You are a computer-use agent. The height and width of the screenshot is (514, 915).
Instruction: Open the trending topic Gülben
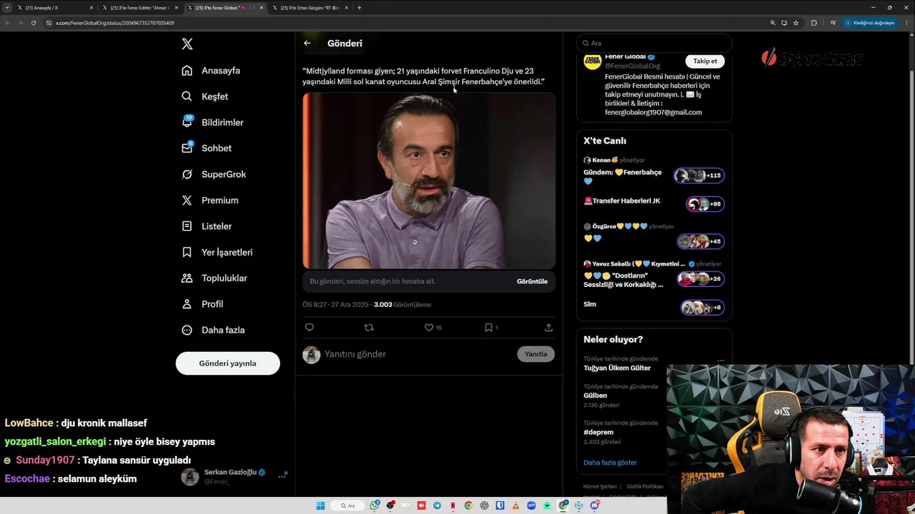click(x=595, y=395)
